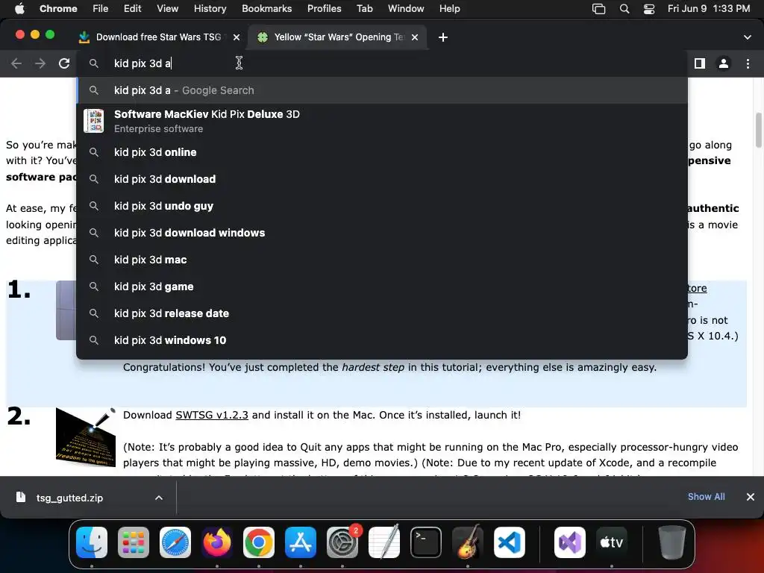Open Finder from the Dock
The image size is (764, 573).
[92, 542]
